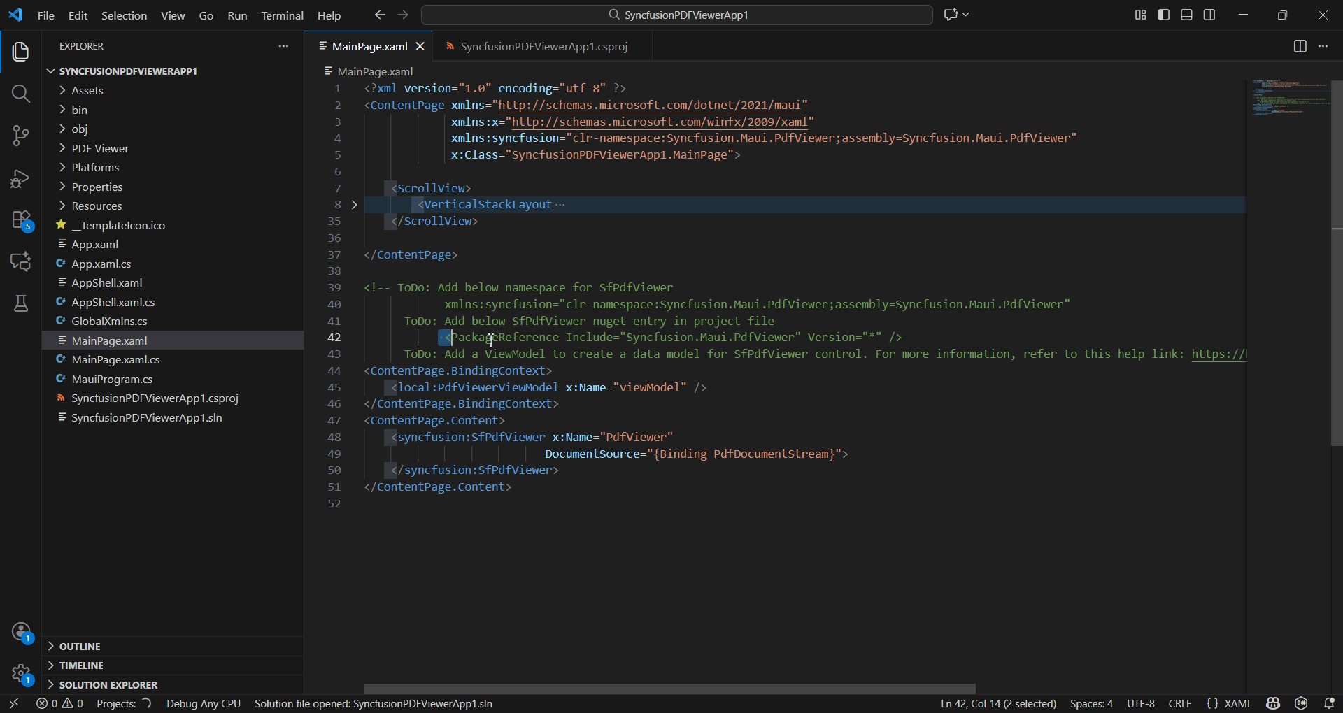
Task: Open the winfx xaml schema URL link
Action: (x=660, y=122)
